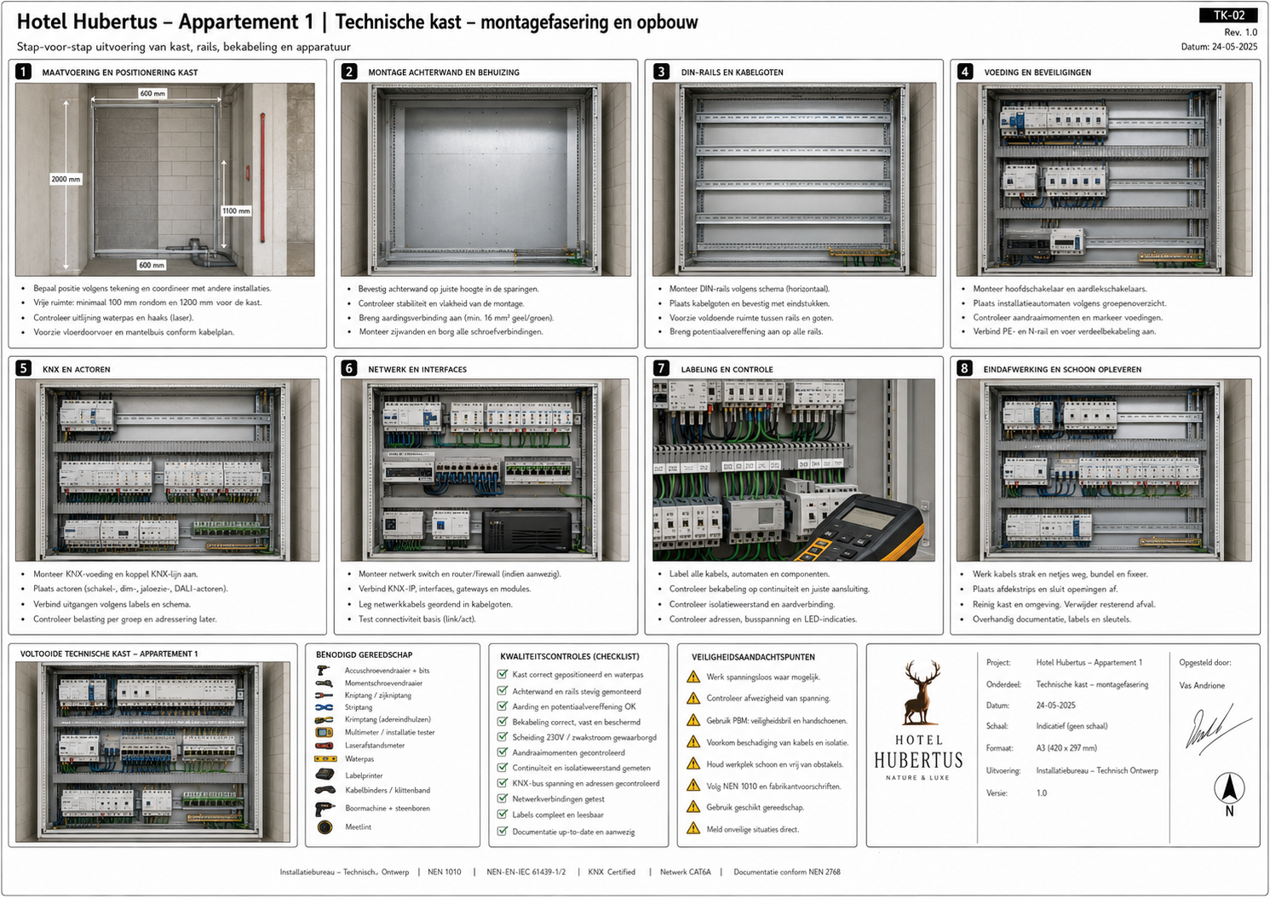Click the yellow Waterpas icon
Viewport: 1270px width, 899px height.
click(325, 758)
